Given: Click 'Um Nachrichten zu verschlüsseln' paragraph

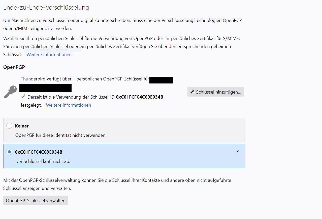Looking at the screenshot, I should point(123,24).
